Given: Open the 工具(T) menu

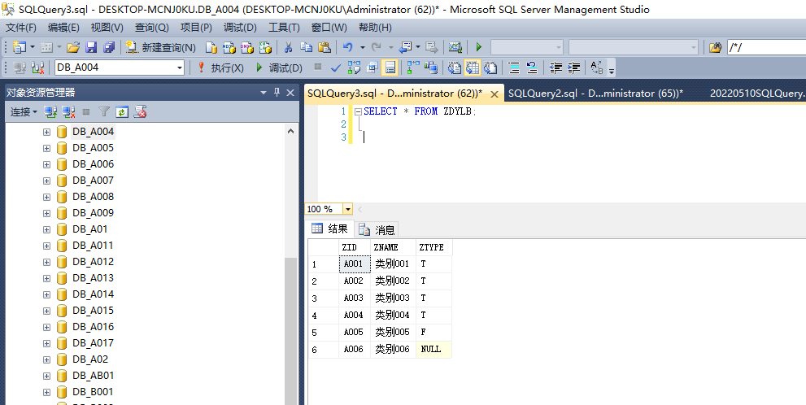Looking at the screenshot, I should pos(284,27).
